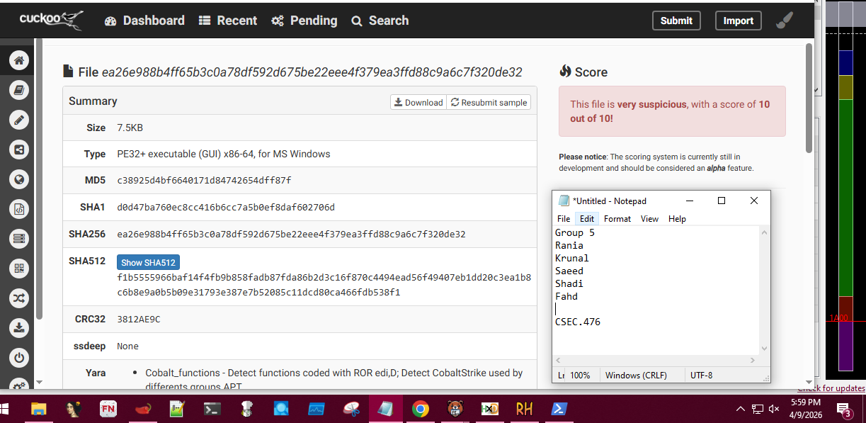This screenshot has height=423, width=866.
Task: Click the UTF-8 encoding status entry
Action: (x=702, y=376)
